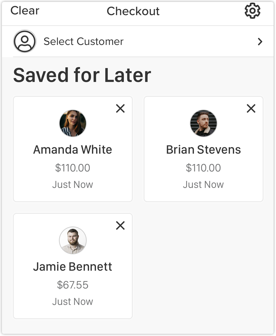Expand Select Customer chevron arrow
The width and height of the screenshot is (276, 336).
[260, 42]
